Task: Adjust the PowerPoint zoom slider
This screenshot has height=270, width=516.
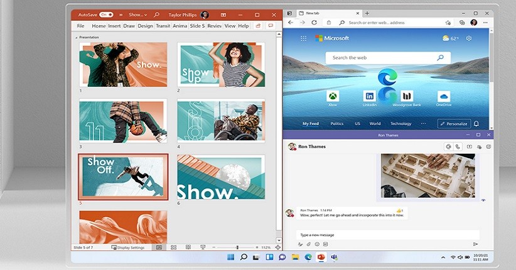Action: (x=237, y=247)
